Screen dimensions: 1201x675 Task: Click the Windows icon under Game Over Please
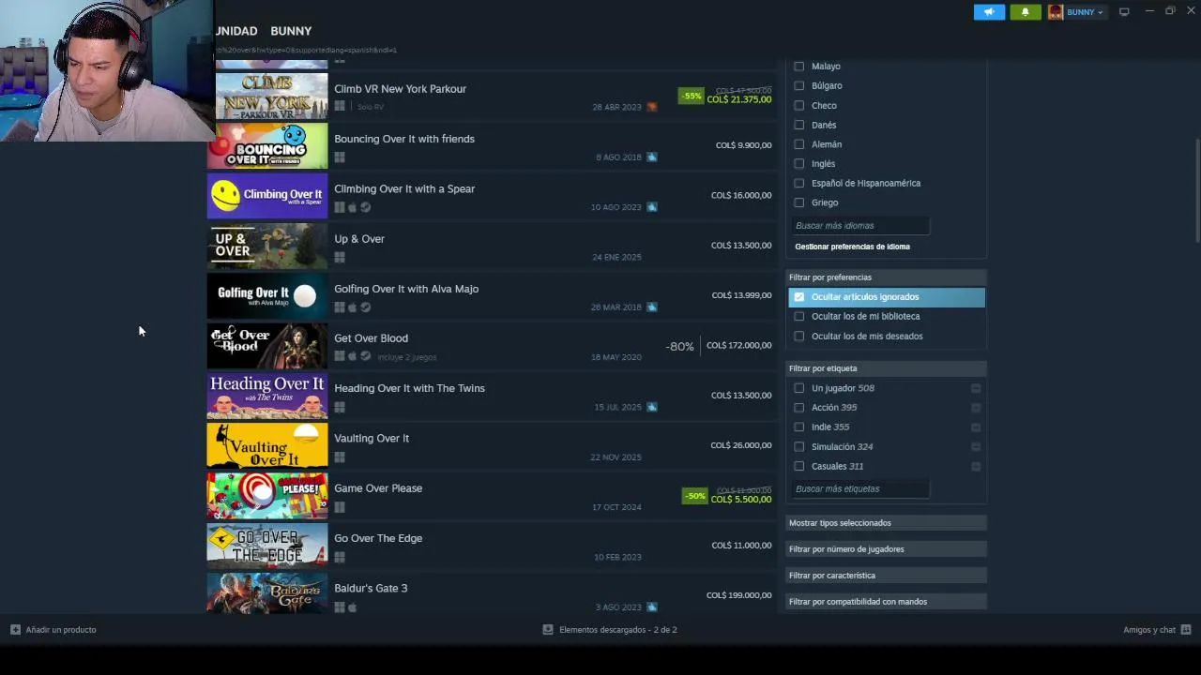(x=340, y=507)
